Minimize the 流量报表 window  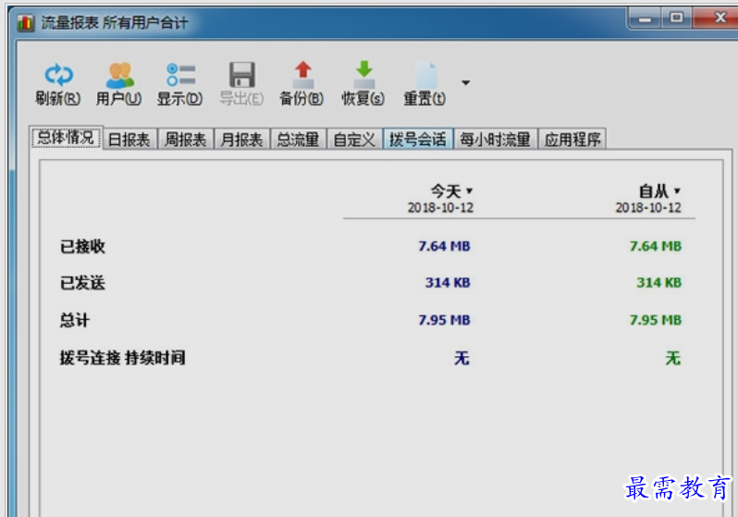point(645,18)
